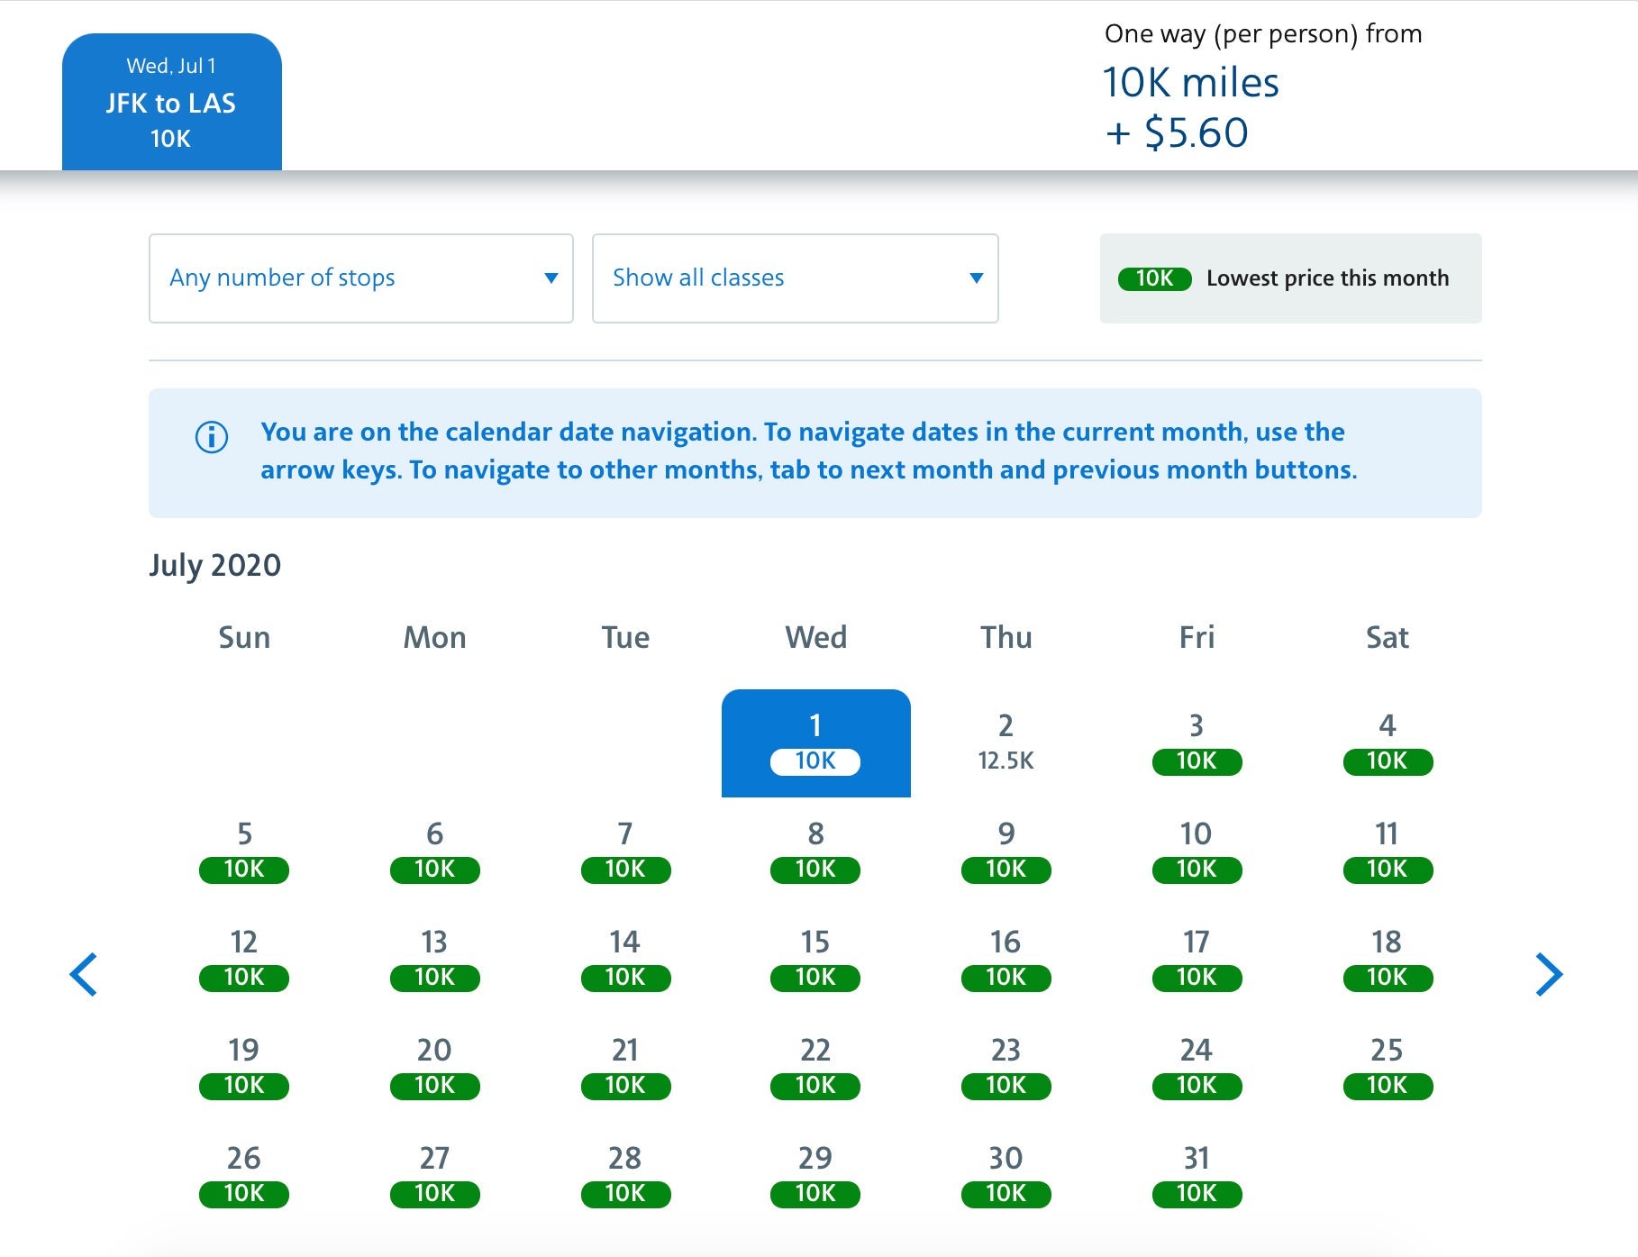Click the stops dropdown arrow
Viewport: 1638px width, 1257px height.
click(x=551, y=278)
